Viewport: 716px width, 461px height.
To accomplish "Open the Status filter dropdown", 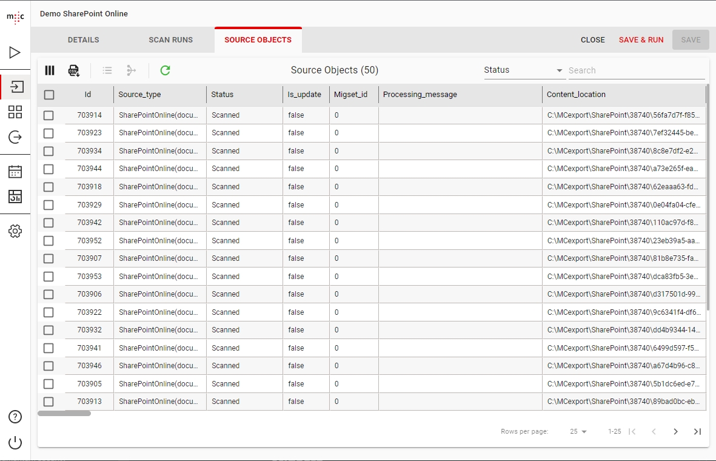I will click(523, 70).
